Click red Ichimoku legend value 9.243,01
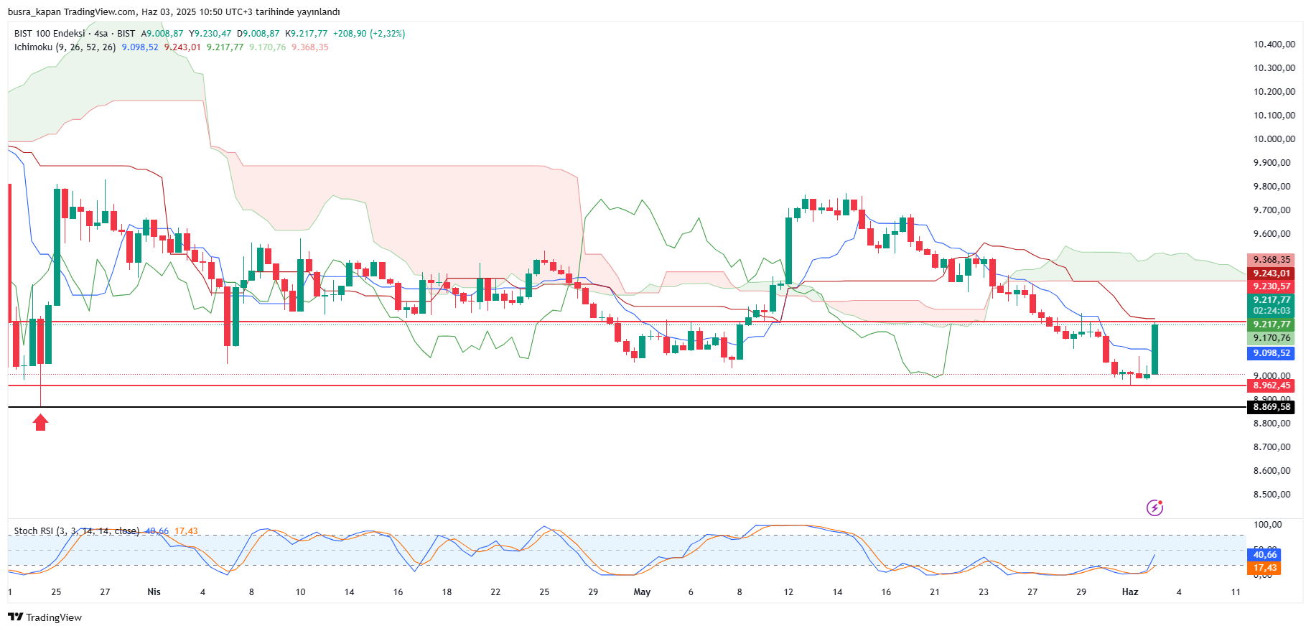 click(182, 47)
